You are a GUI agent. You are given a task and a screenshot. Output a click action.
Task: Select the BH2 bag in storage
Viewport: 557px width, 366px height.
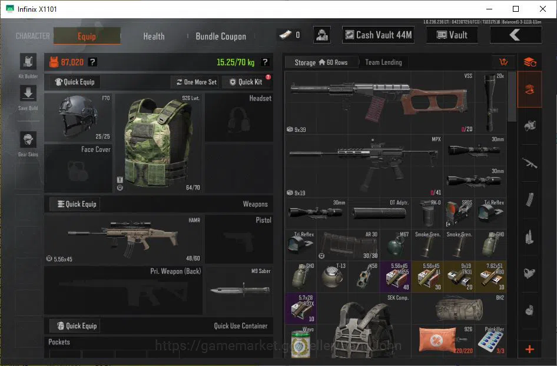459,308
